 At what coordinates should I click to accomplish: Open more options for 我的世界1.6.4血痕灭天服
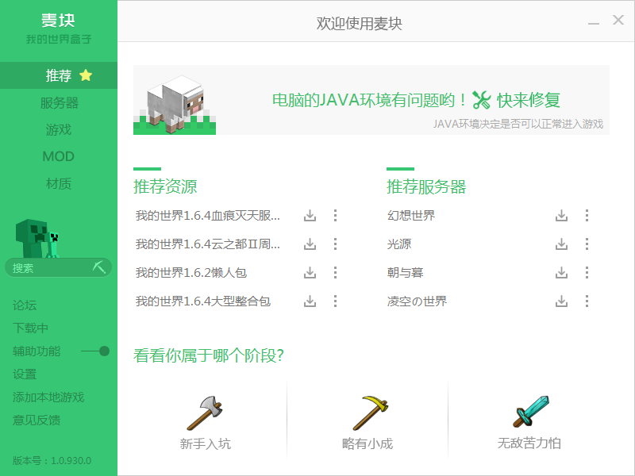pyautogui.click(x=335, y=214)
